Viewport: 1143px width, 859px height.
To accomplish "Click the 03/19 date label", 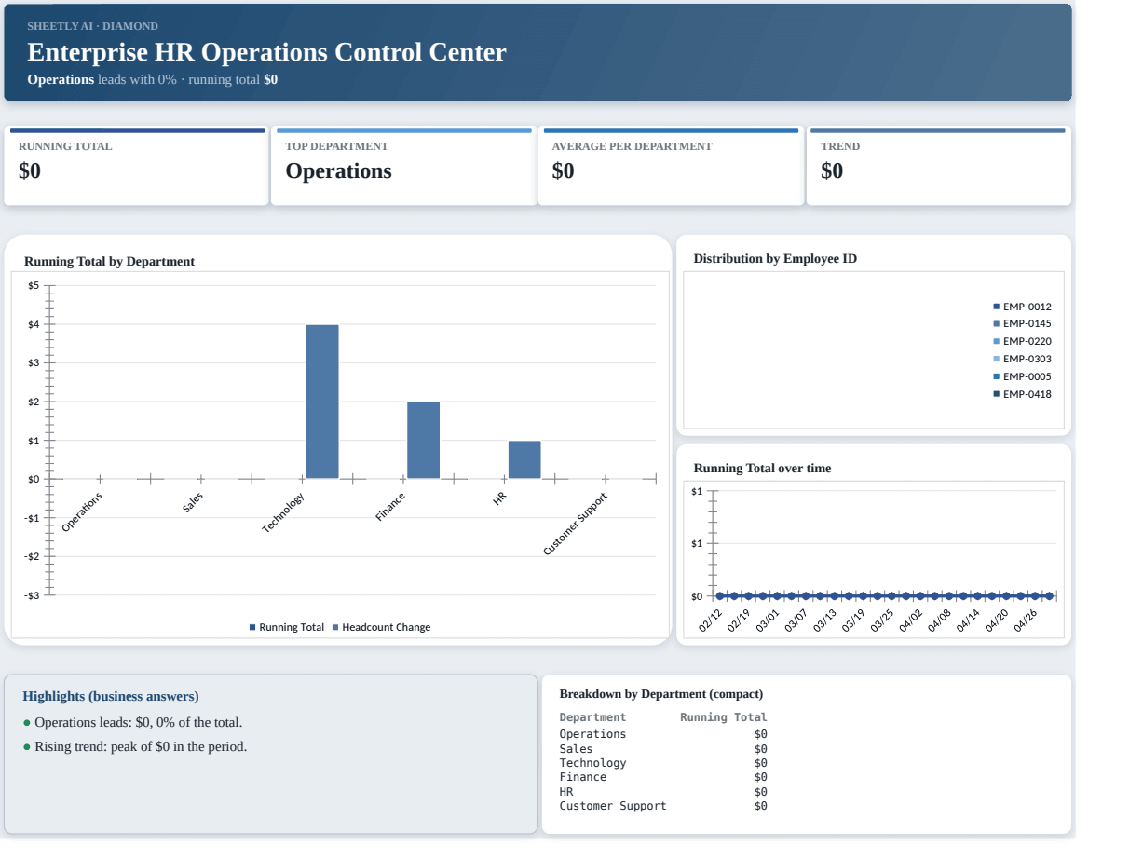I will pos(854,620).
